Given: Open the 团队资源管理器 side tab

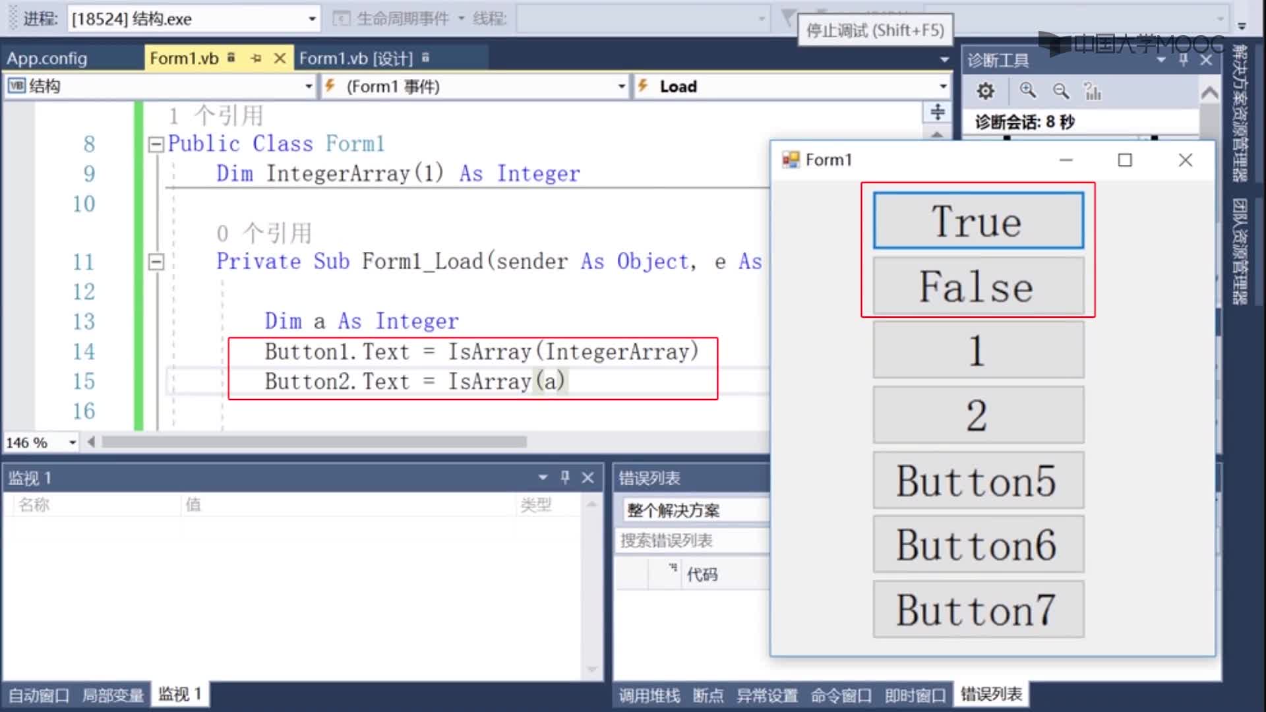Looking at the screenshot, I should point(1240,251).
